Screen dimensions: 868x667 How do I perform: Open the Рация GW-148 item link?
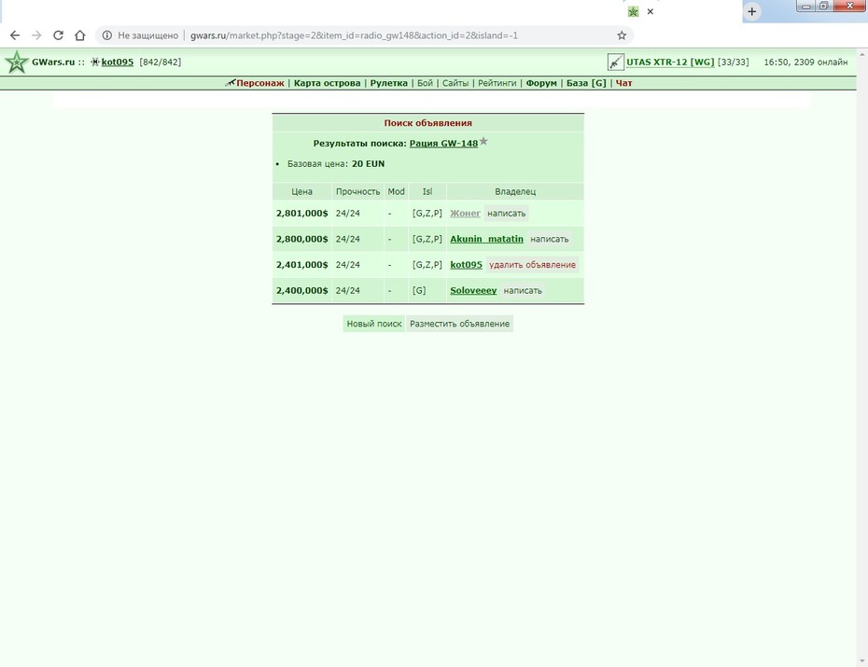(443, 144)
